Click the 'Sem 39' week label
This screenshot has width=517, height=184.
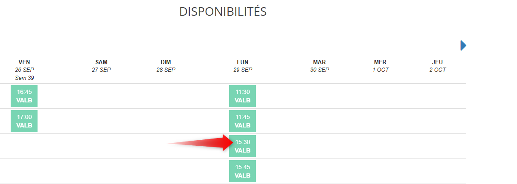(x=24, y=78)
